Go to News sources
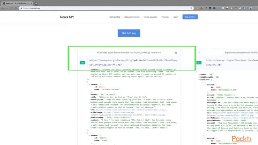The image size is (258, 145). click(x=150, y=17)
